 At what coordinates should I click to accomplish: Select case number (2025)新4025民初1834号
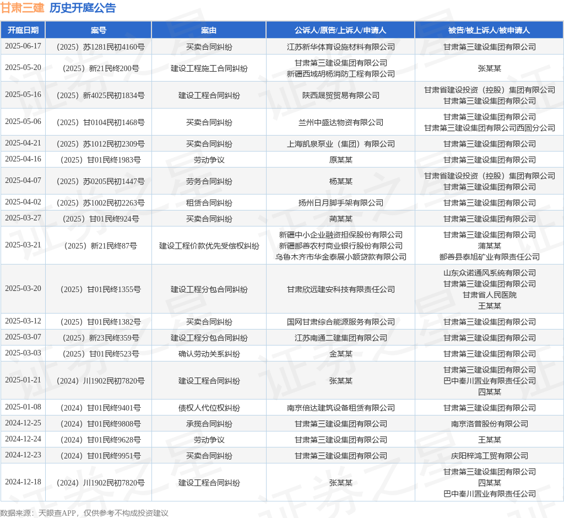[101, 95]
